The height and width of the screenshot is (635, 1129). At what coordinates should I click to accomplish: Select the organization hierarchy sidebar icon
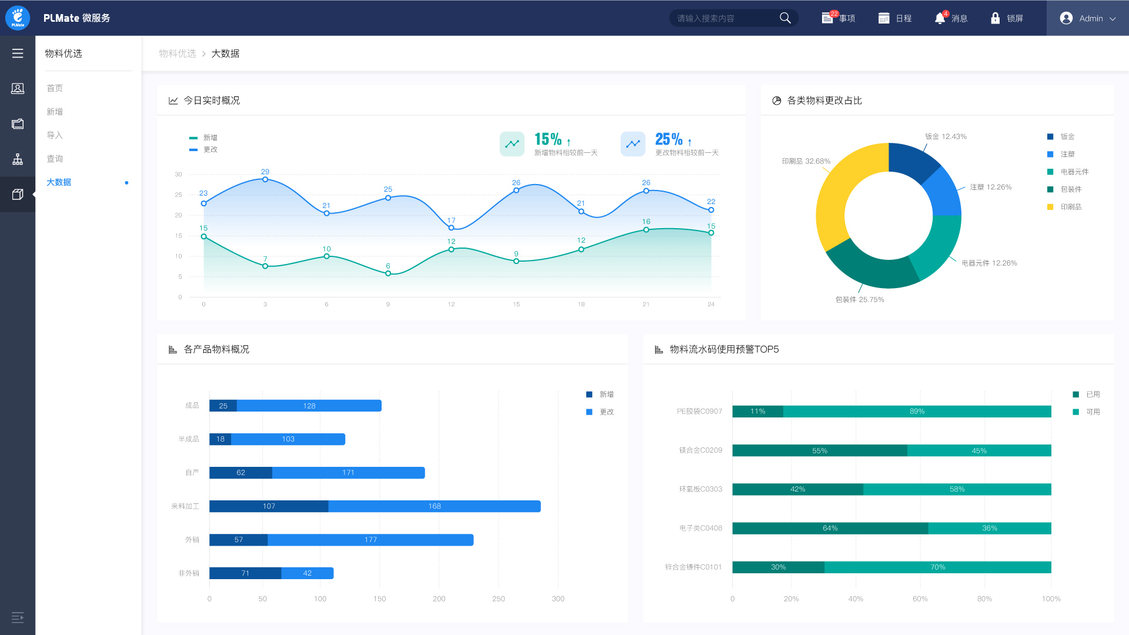(x=18, y=159)
